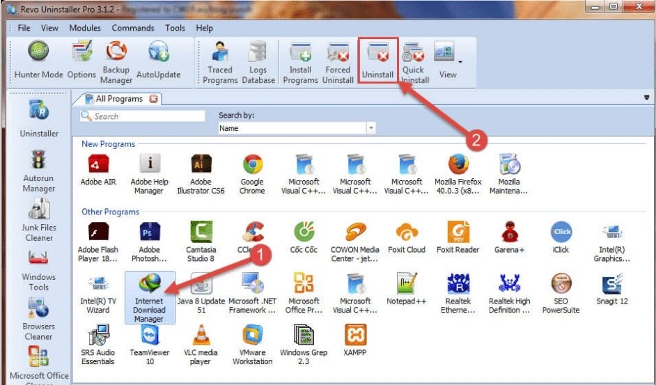The height and width of the screenshot is (385, 656).
Task: Launch AutoUpdate from toolbar
Action: (x=159, y=59)
